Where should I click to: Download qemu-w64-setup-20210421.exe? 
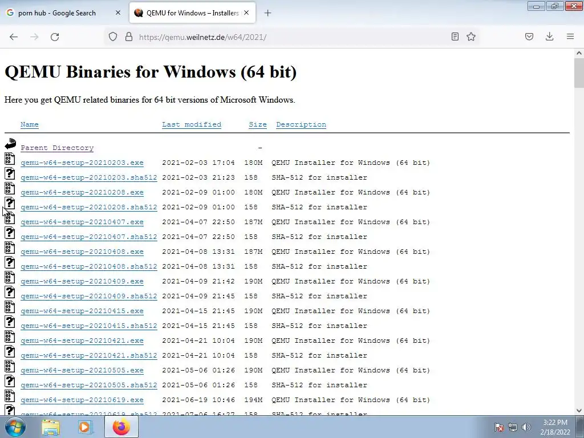[82, 341]
